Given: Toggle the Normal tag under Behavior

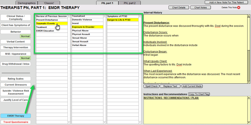Looking at the screenshot, I should click(25, 36).
